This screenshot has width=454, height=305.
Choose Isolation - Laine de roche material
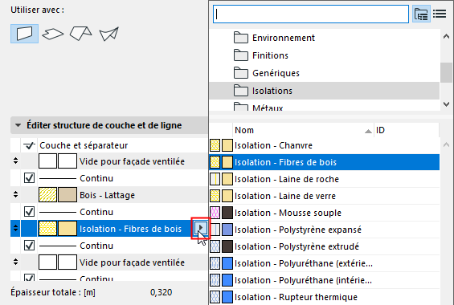325,179
